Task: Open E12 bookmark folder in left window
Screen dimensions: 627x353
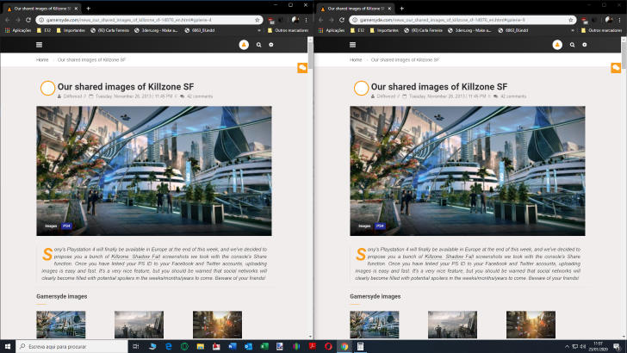Action: tap(44, 30)
